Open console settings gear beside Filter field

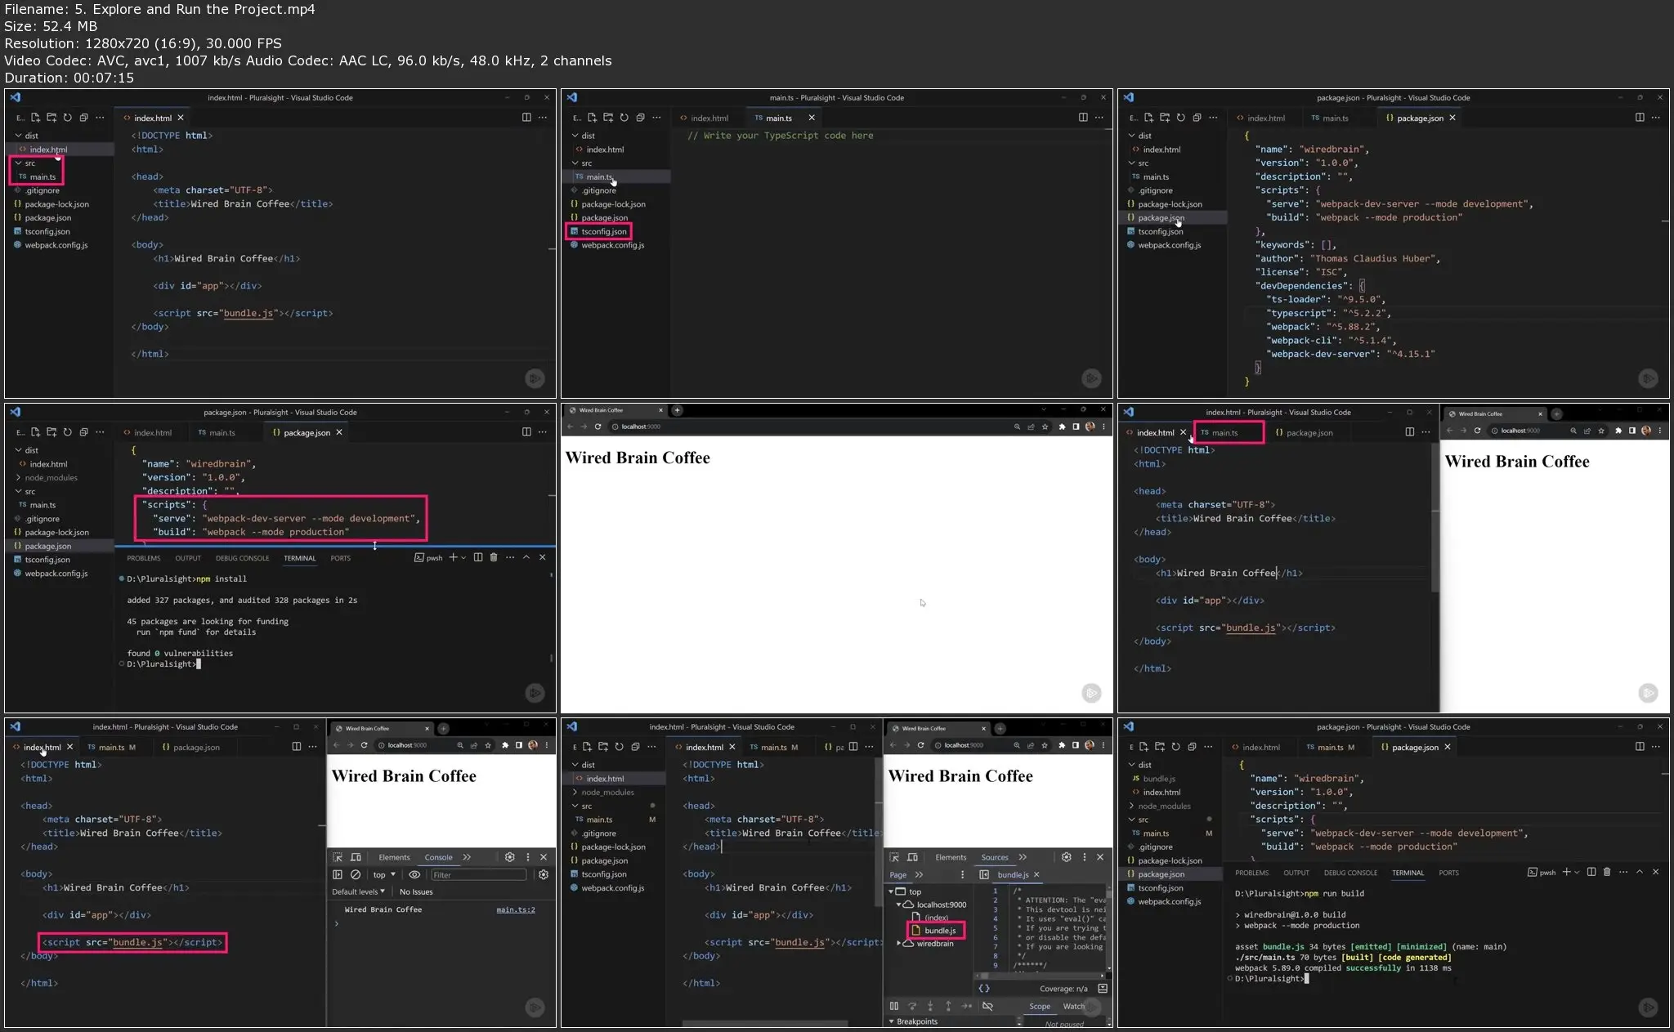[x=544, y=874]
